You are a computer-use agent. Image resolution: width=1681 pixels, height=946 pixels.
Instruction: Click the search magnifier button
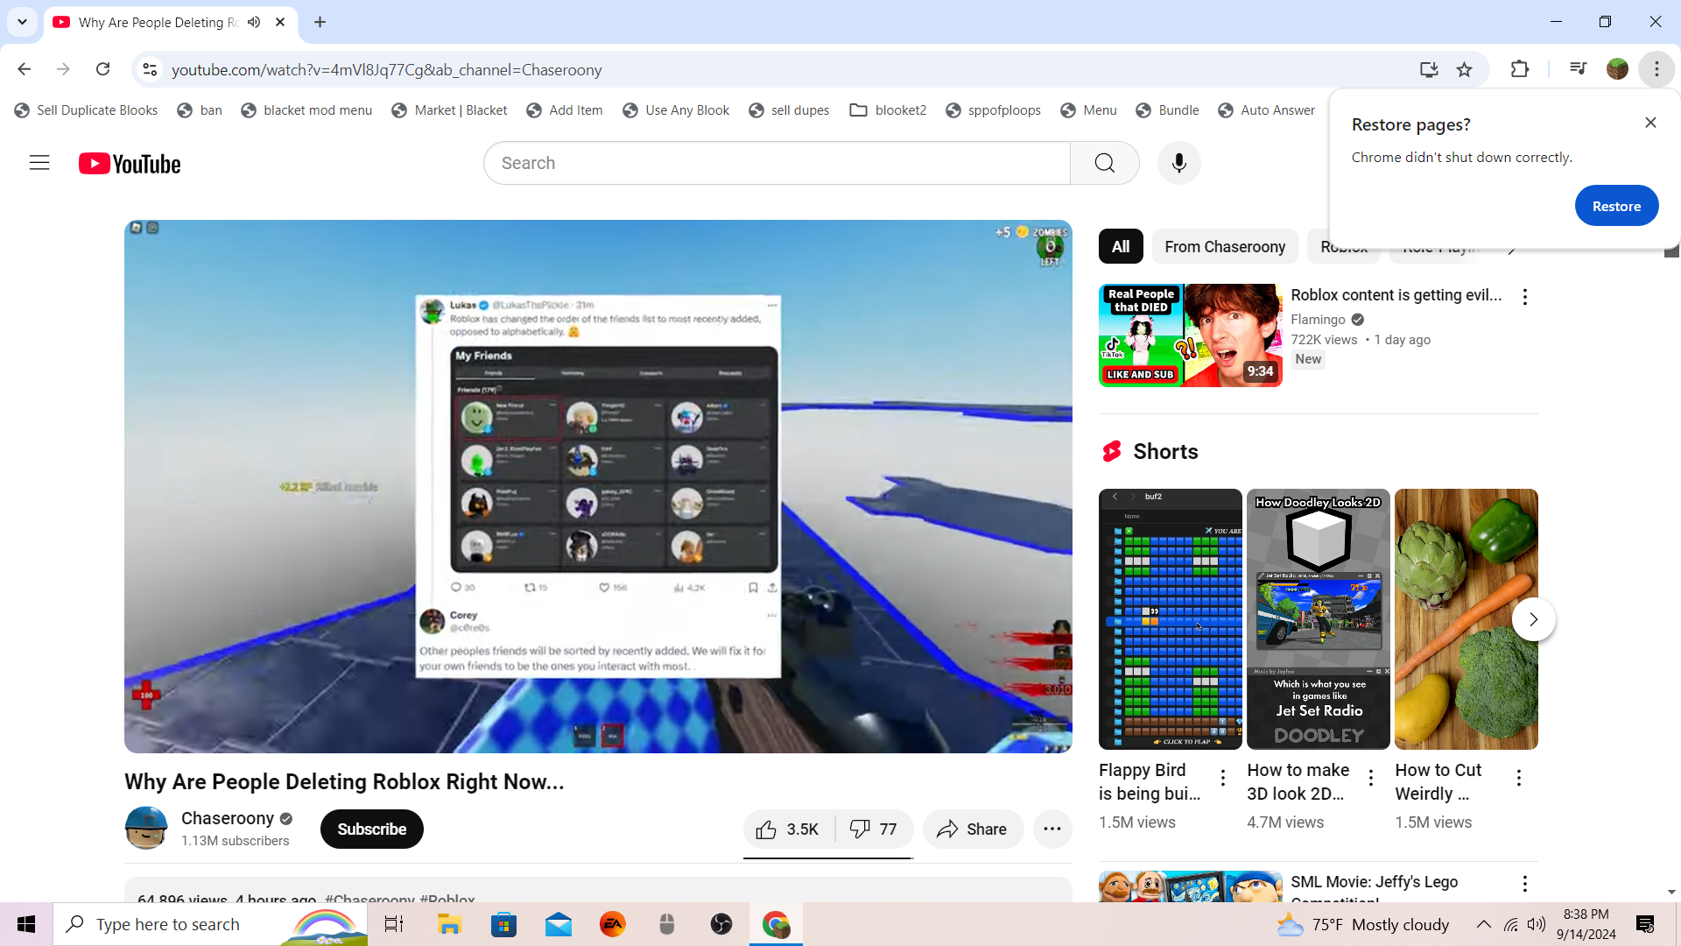click(1104, 163)
